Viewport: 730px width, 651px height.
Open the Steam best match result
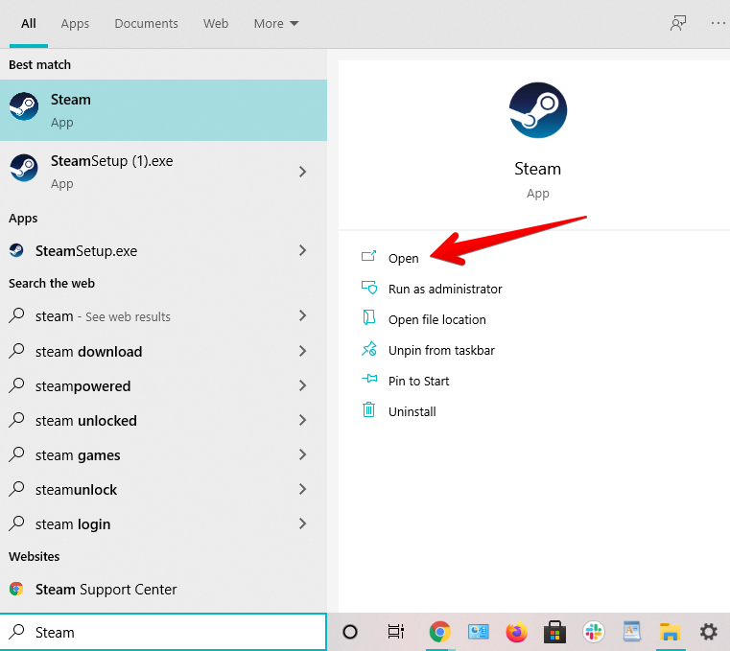pos(163,110)
